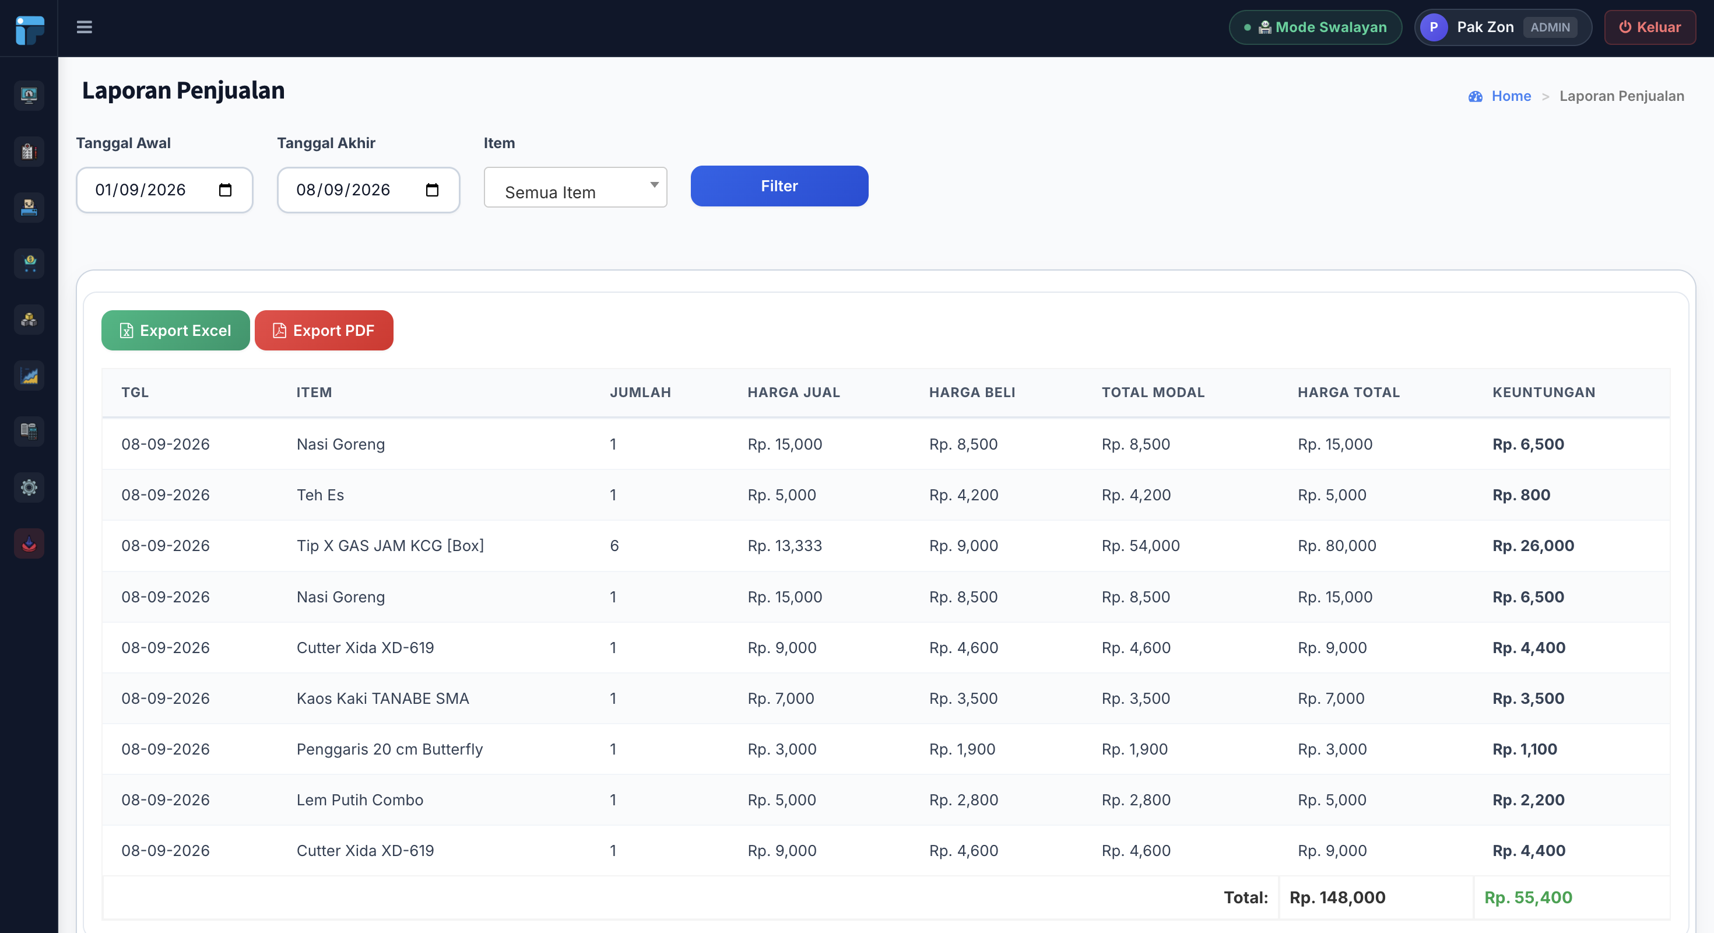Toggle Mode Swalayan
Viewport: 1714px width, 933px height.
click(1315, 27)
